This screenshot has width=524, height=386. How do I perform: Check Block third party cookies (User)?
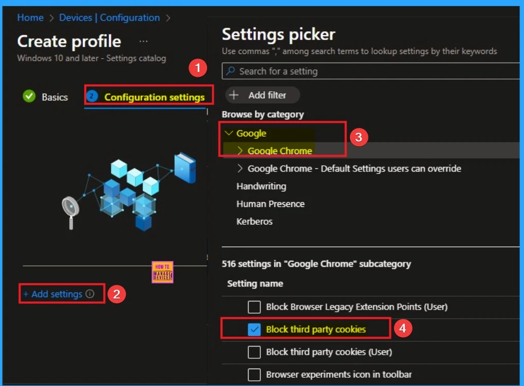pyautogui.click(x=254, y=352)
